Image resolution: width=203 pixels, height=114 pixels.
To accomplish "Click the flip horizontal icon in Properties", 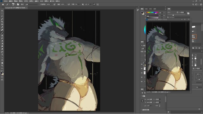I will [x=157, y=106].
